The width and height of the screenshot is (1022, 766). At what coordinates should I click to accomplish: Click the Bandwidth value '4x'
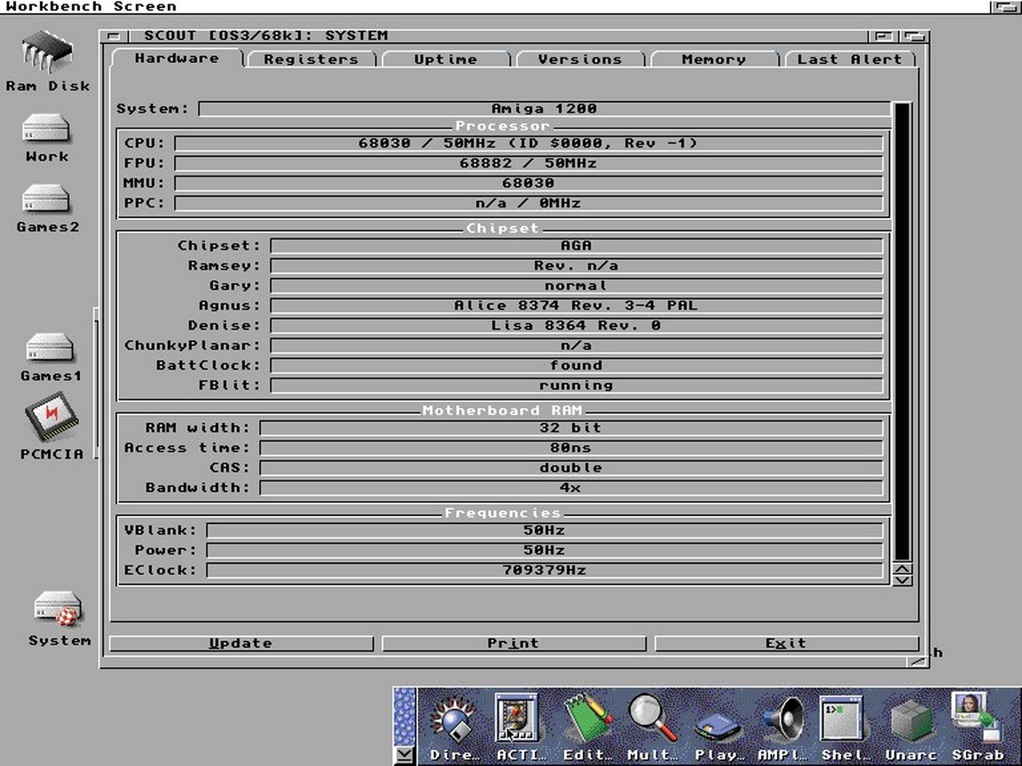571,488
